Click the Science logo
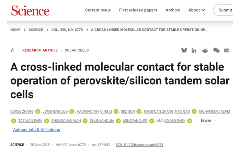The height and width of the screenshot is (149, 250). [x=30, y=10]
